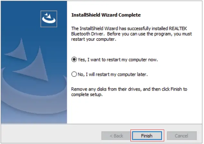
Task: Click the filled radio circle beside Yes
Action: [74, 59]
